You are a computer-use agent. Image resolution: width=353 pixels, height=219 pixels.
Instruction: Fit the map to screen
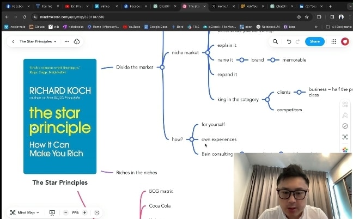coord(97,212)
